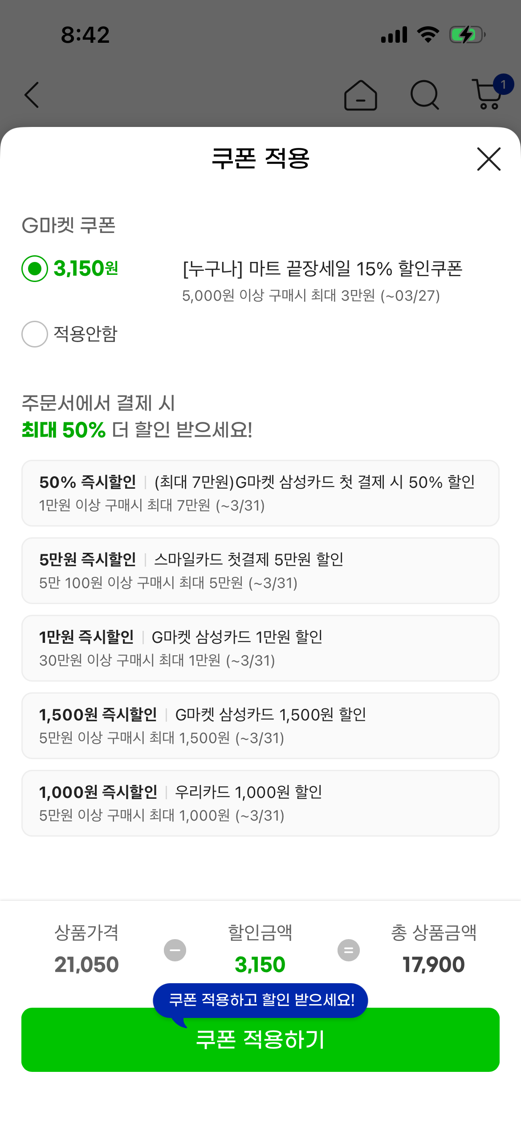The width and height of the screenshot is (521, 1128).
Task: Open the 스마일카드 5만원 즉시할인 offer
Action: tap(260, 571)
